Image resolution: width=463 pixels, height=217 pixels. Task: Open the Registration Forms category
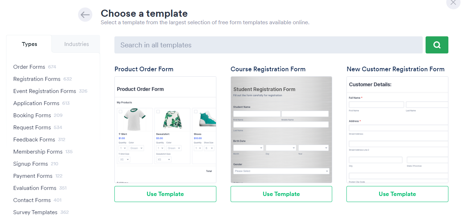[37, 79]
